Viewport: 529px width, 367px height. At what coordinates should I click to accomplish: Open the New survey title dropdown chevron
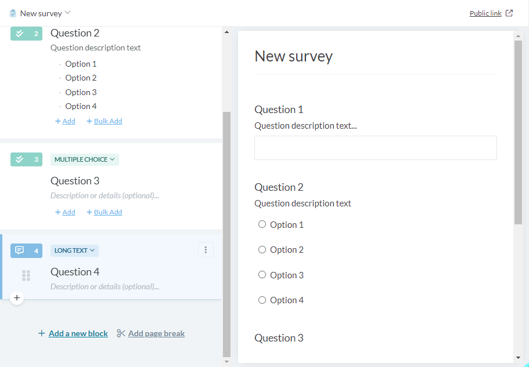[x=67, y=12]
